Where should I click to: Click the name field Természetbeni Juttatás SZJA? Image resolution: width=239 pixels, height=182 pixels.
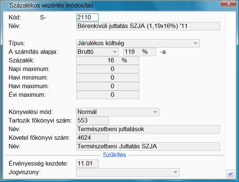[x=148, y=146]
